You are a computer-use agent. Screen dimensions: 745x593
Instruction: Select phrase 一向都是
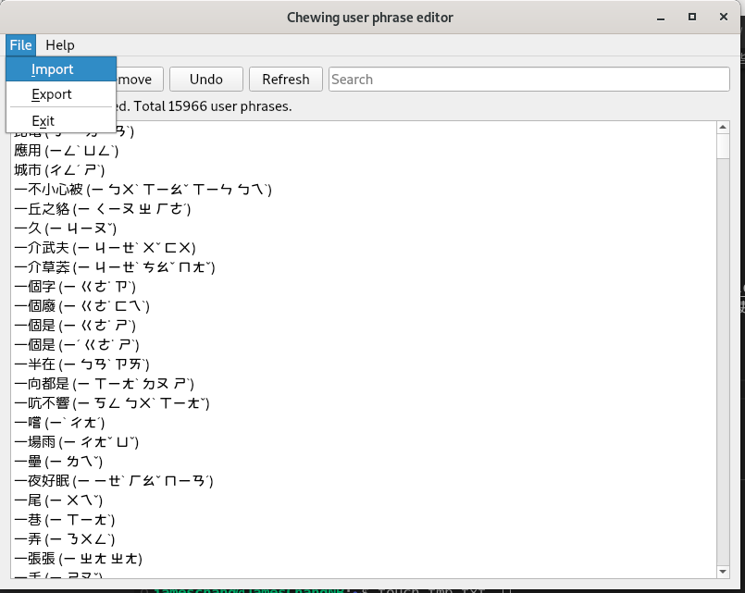pos(364,384)
